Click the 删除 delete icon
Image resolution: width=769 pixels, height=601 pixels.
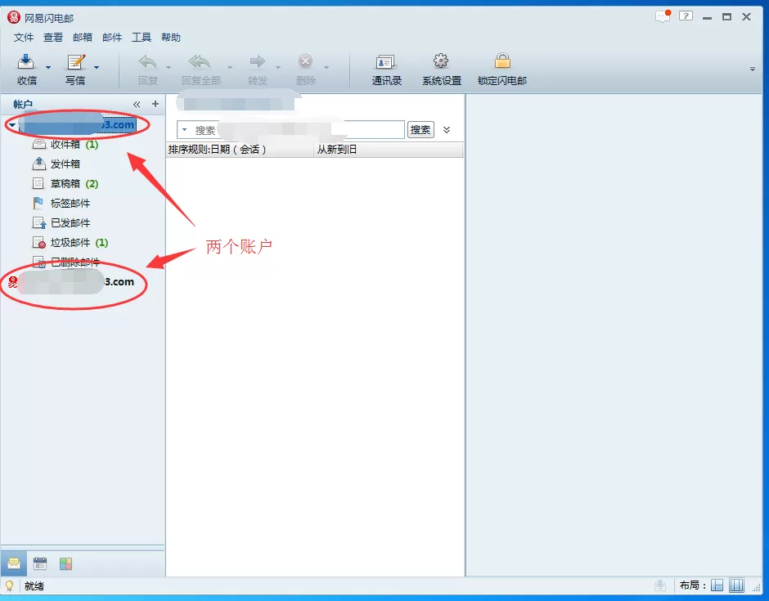pyautogui.click(x=305, y=62)
